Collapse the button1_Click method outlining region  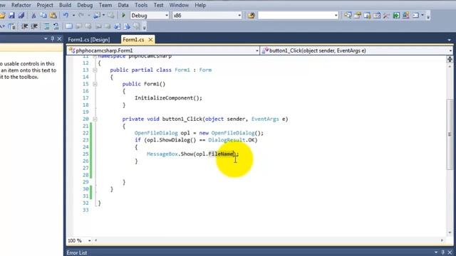click(x=95, y=119)
